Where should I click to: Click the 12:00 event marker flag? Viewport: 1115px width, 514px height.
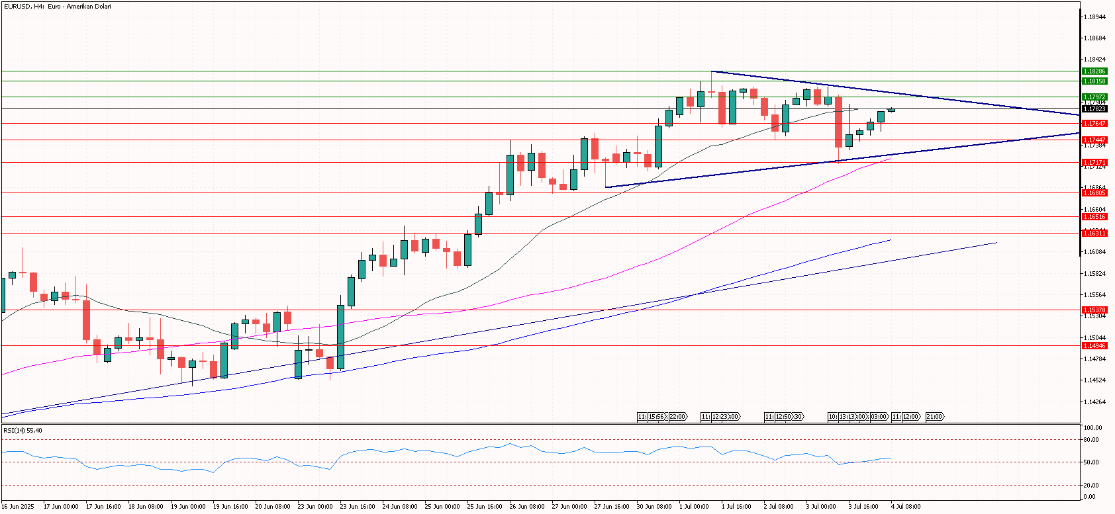pos(911,417)
